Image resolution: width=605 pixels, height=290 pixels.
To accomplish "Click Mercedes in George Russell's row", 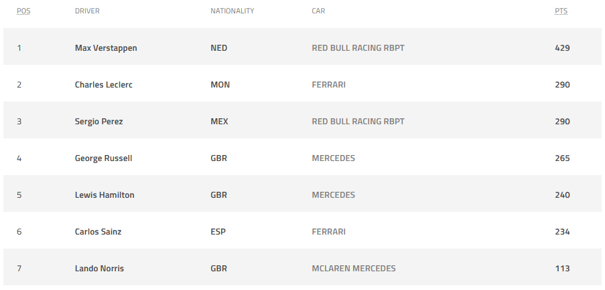I will pos(333,158).
